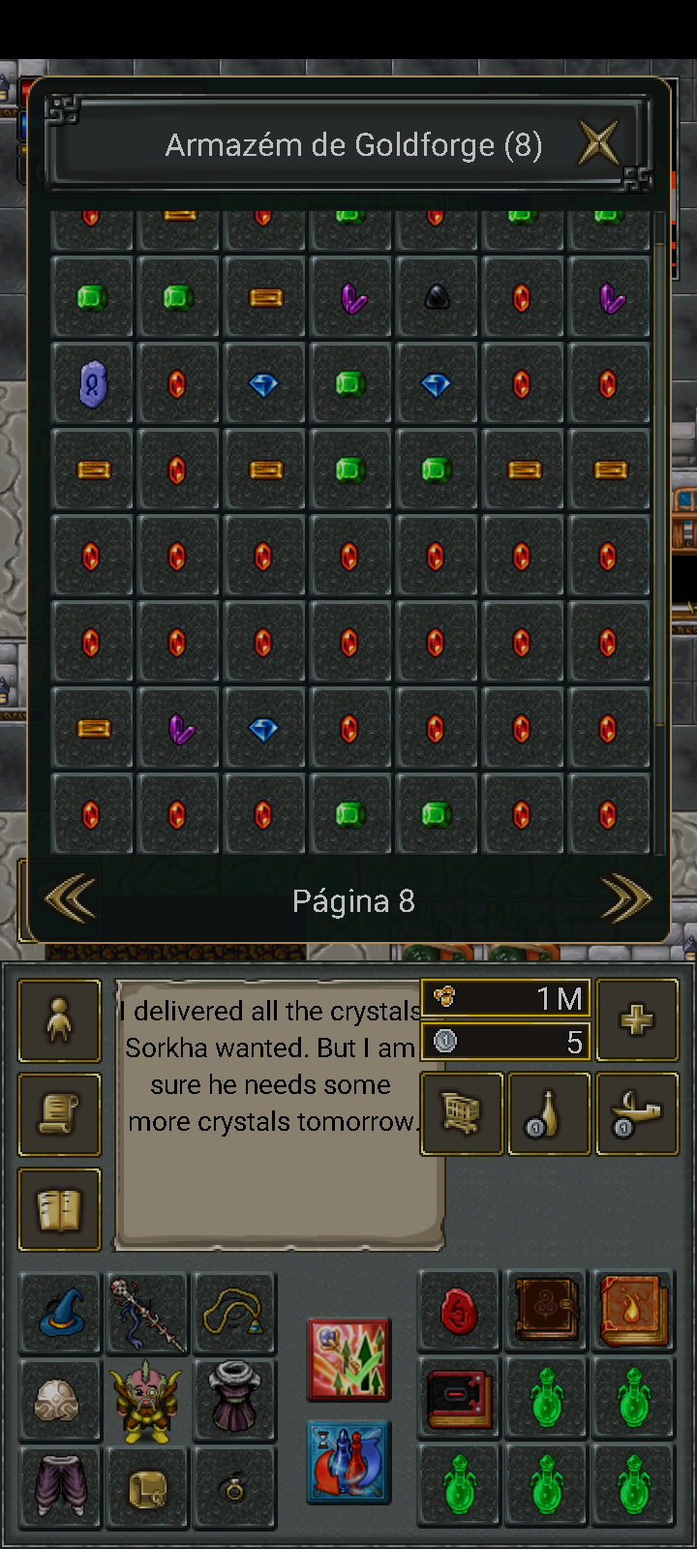Go to the next storage page

click(625, 899)
